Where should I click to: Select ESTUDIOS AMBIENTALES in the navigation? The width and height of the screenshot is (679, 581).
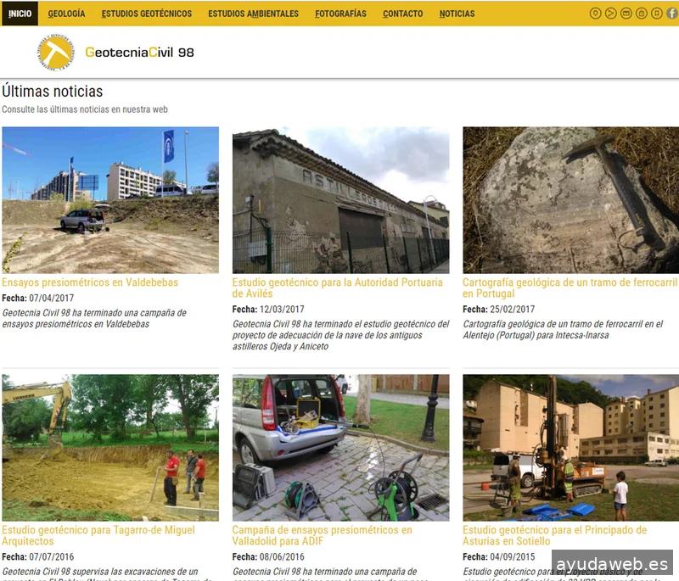pyautogui.click(x=253, y=14)
